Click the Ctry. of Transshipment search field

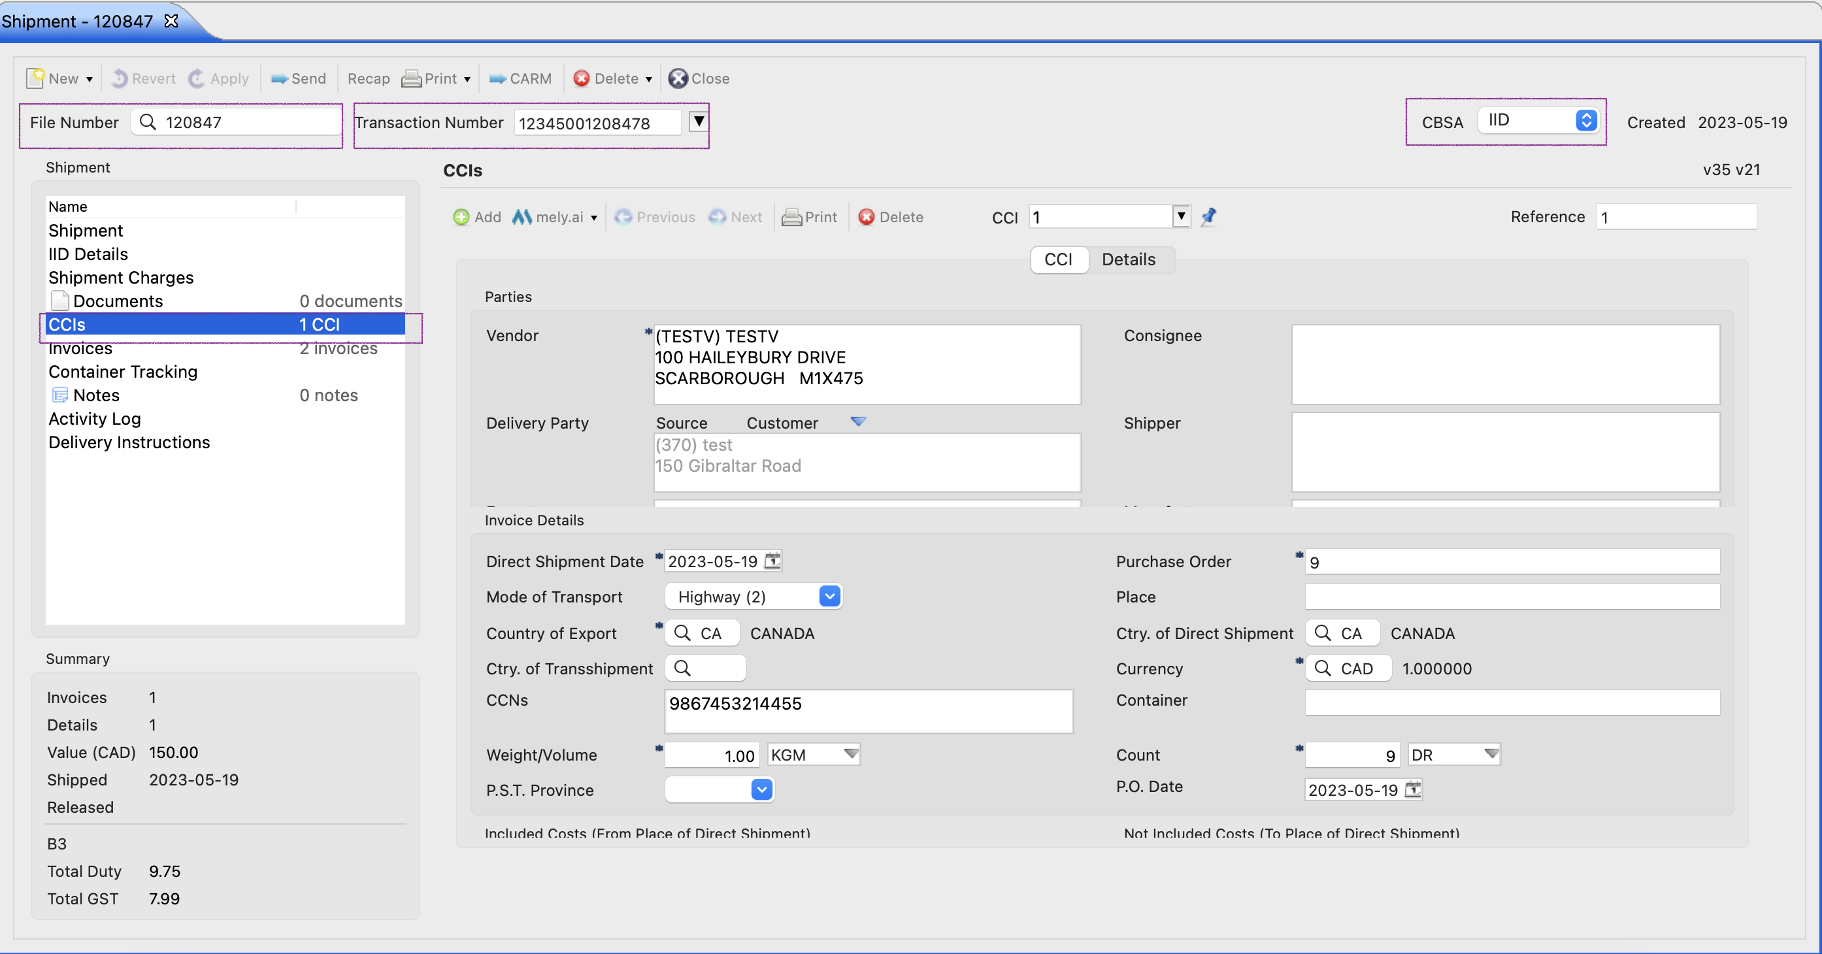[705, 668]
